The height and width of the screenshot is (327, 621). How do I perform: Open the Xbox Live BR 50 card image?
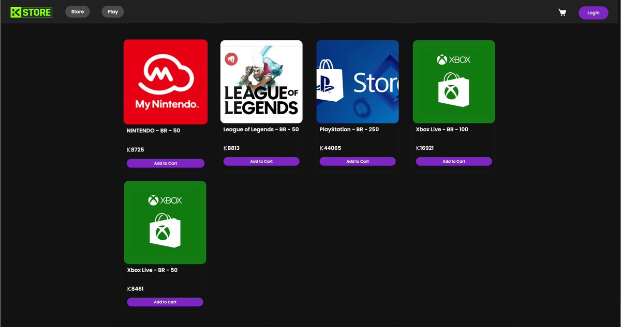click(x=165, y=222)
